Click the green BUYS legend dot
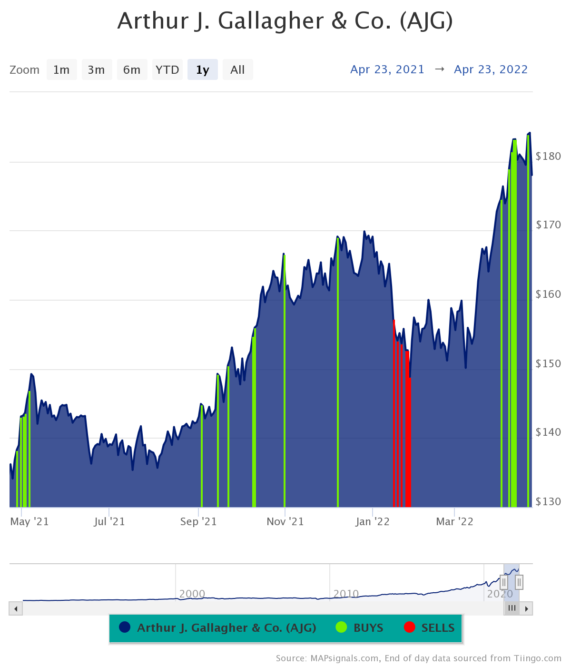Screen dimensions: 571x666 tap(341, 627)
